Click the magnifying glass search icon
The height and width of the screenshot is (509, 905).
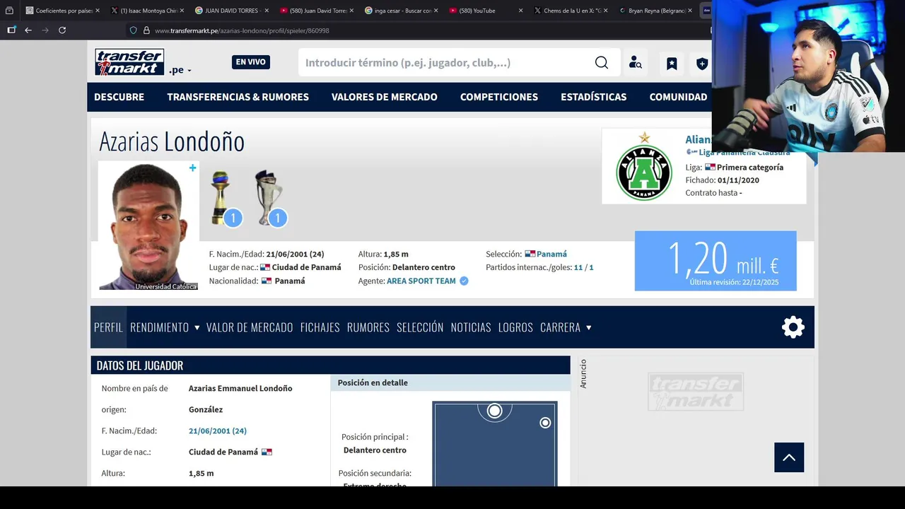(x=602, y=63)
